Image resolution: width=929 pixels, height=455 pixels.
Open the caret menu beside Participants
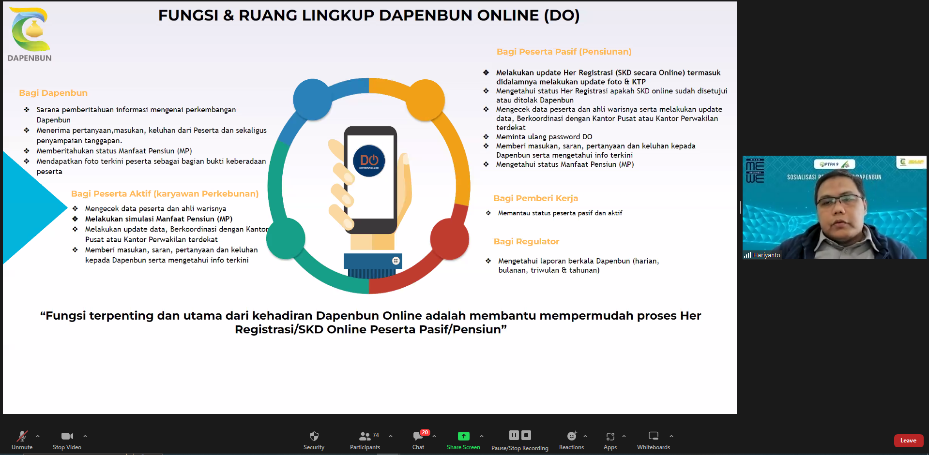391,436
